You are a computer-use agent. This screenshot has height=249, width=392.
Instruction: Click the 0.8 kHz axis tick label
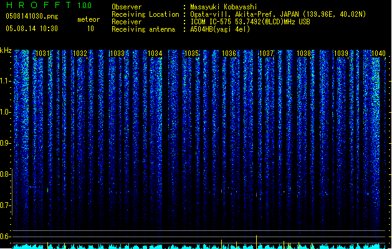(4, 174)
